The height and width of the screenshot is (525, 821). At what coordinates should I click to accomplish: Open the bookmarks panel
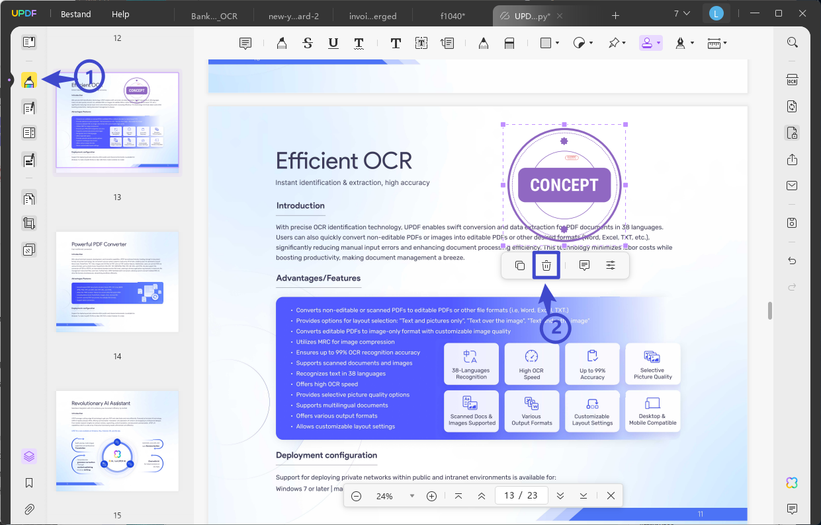(29, 483)
